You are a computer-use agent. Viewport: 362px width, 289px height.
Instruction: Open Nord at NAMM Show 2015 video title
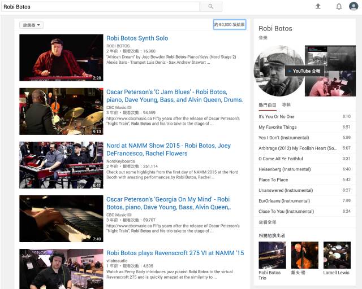[x=169, y=150]
